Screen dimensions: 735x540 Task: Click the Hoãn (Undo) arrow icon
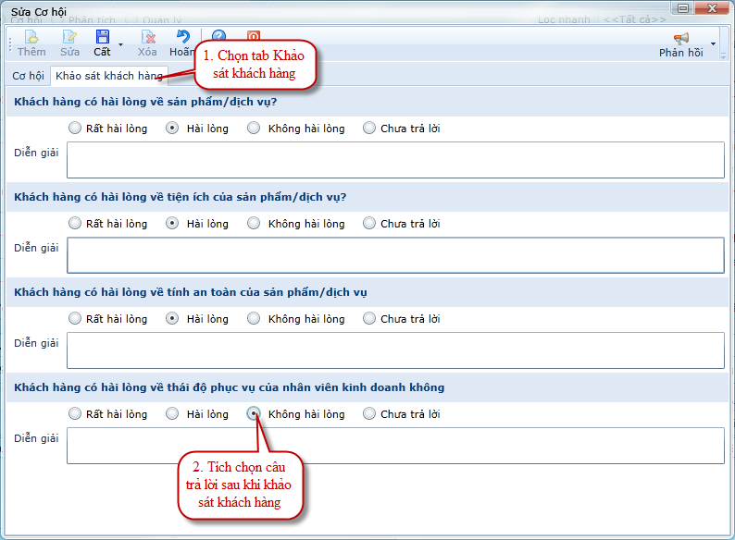(182, 38)
